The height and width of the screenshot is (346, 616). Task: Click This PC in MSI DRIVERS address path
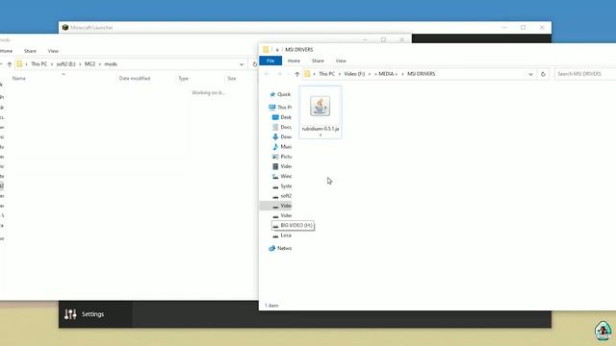tap(326, 74)
